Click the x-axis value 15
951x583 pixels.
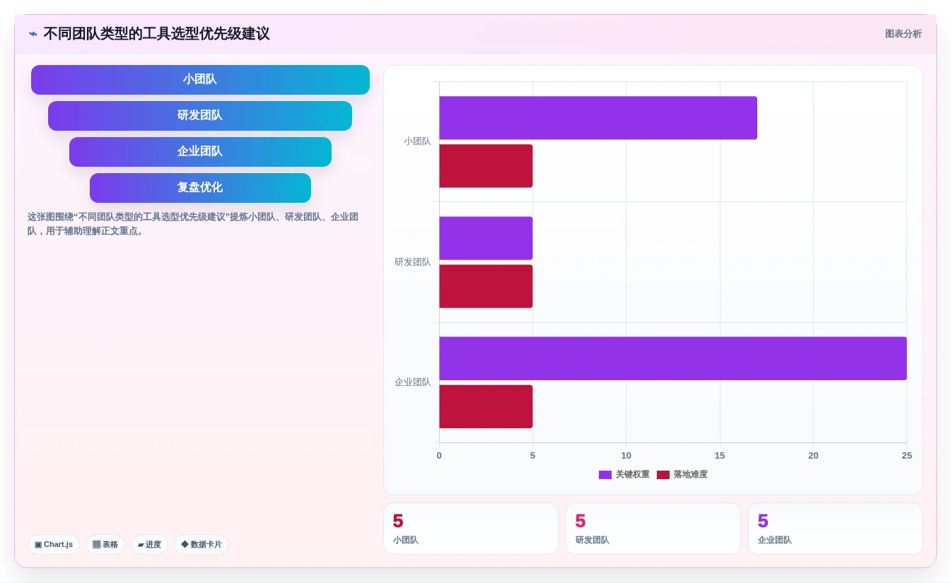(x=720, y=456)
